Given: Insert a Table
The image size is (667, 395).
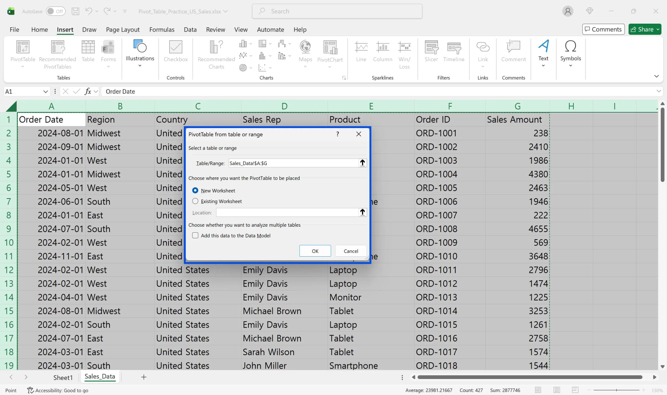Looking at the screenshot, I should point(88,53).
